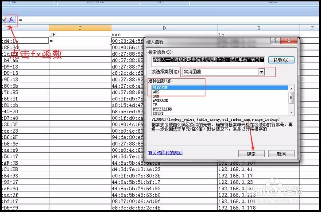Screen dimensions: 321x212
Task: Click column B cell :3D:DF
Action: pyautogui.click(x=25, y=124)
